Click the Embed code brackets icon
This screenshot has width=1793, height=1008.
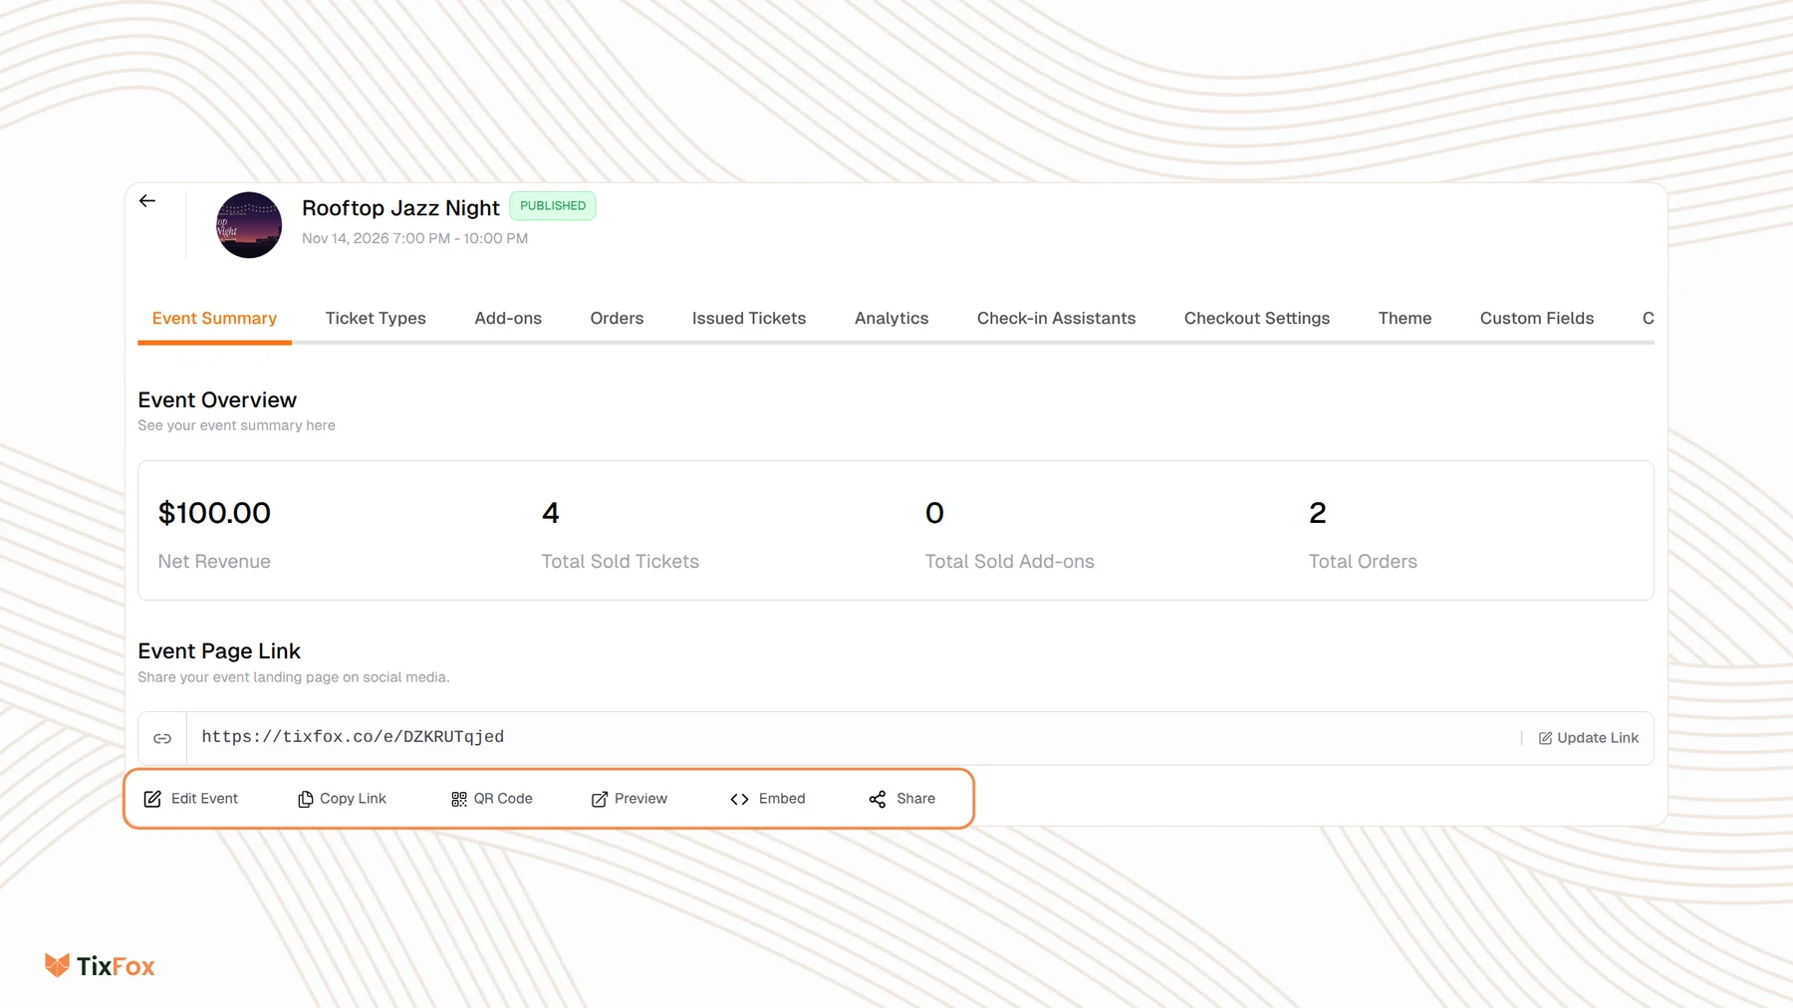tap(739, 799)
